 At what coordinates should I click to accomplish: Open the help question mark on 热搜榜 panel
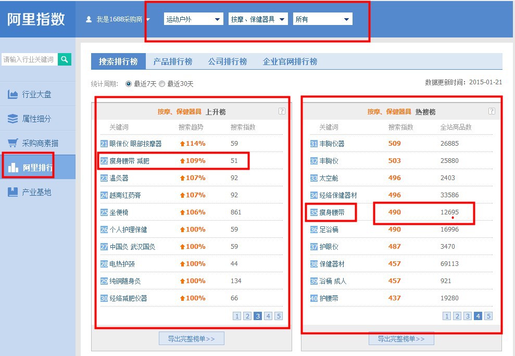(x=492, y=111)
